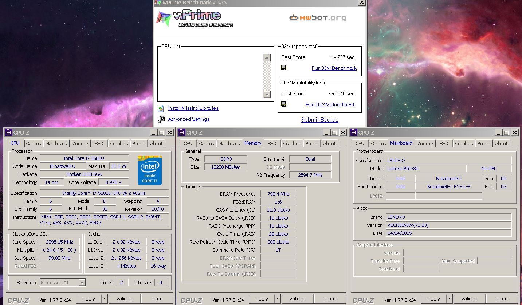Click CPU-Z title icon in Mainboard window
The image size is (522, 305).
tap(353, 133)
